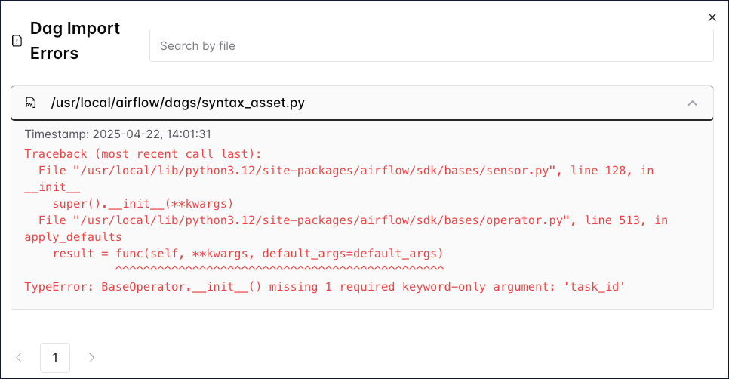This screenshot has width=729, height=379.
Task: Select page 1 in pagination
Action: [55, 357]
